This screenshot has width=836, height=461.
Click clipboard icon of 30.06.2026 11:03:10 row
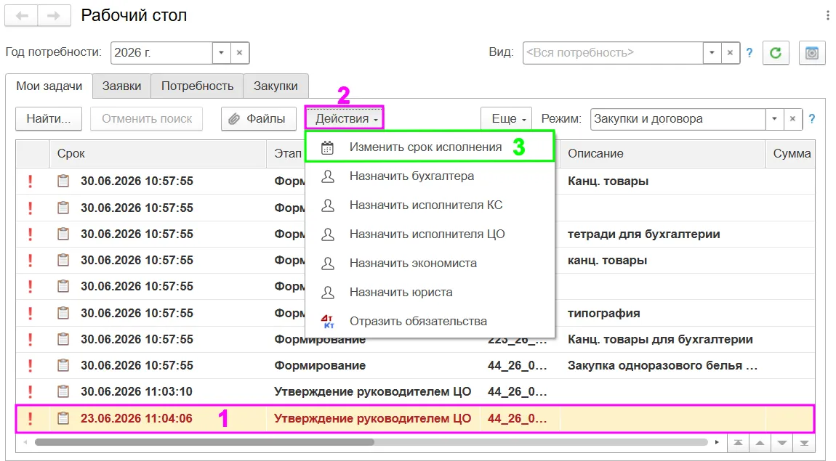(x=63, y=391)
